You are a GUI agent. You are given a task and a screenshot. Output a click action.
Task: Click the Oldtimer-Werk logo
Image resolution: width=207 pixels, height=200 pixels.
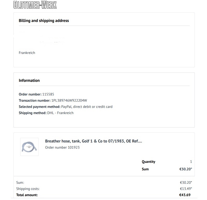(35, 5)
